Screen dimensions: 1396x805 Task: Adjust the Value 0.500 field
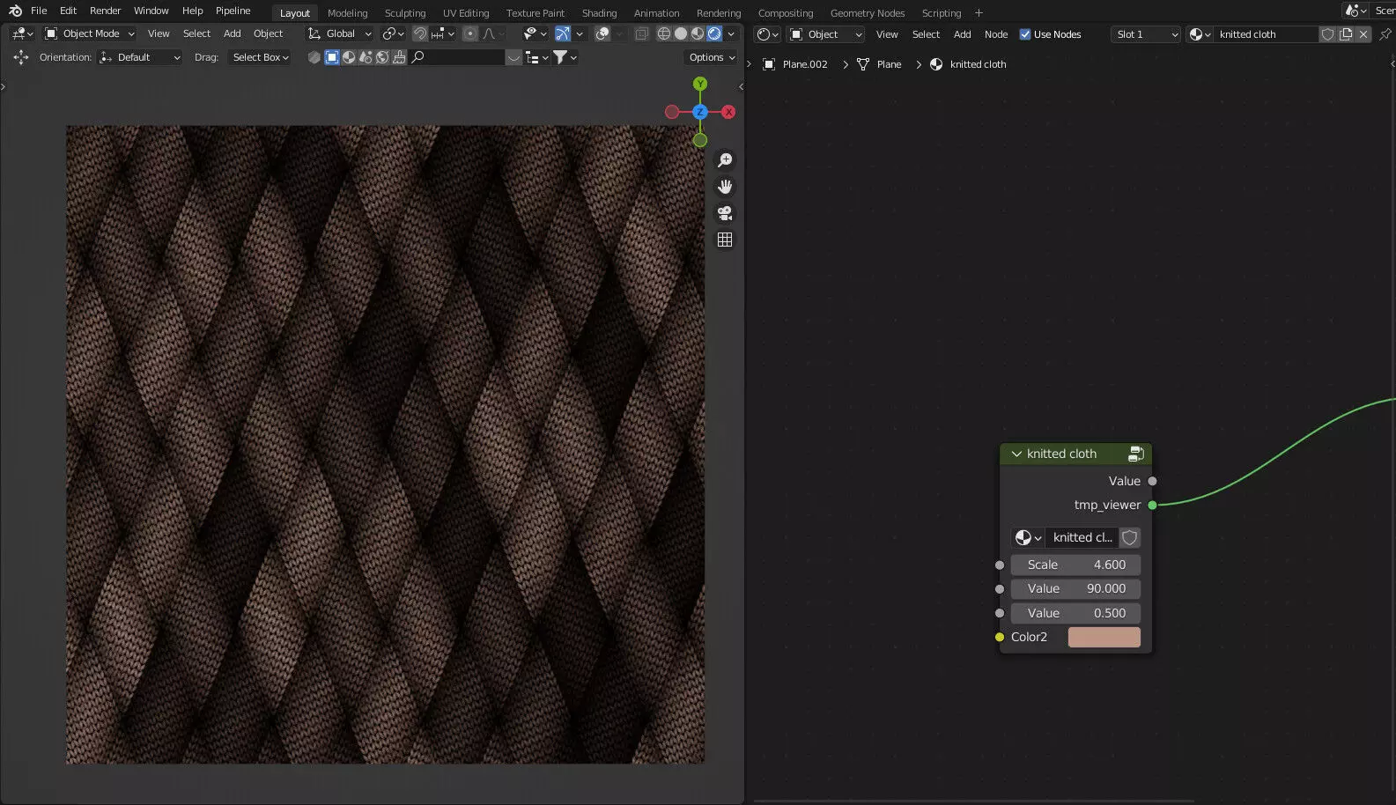[1075, 613]
